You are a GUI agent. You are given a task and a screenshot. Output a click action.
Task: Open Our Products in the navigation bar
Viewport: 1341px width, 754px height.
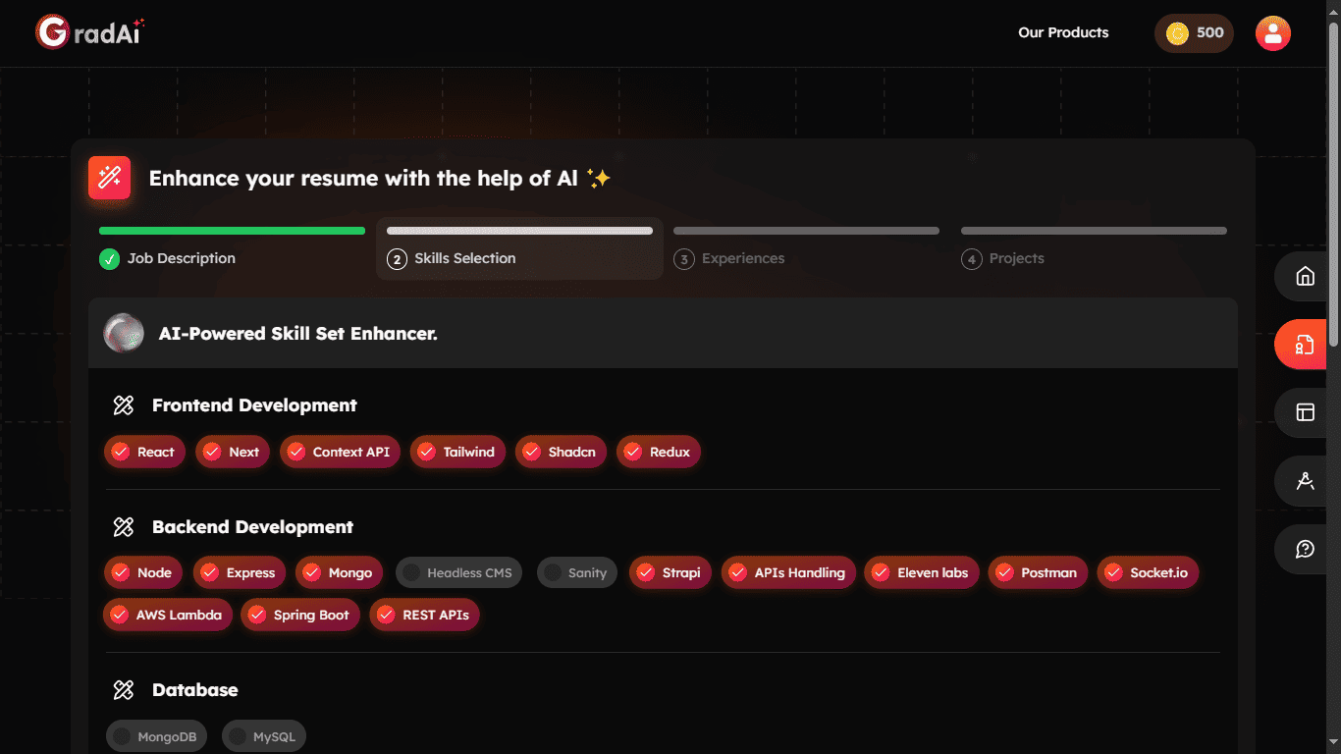point(1063,32)
